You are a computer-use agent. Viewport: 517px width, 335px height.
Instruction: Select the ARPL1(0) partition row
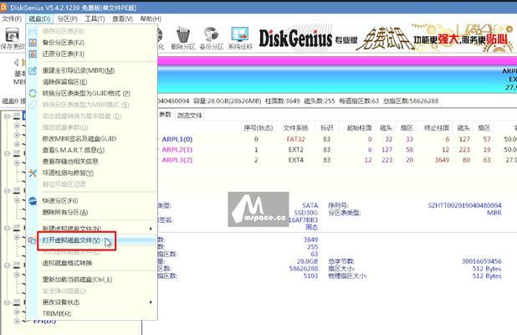(336, 139)
